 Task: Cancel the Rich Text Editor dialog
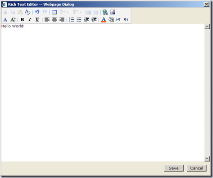197,168
